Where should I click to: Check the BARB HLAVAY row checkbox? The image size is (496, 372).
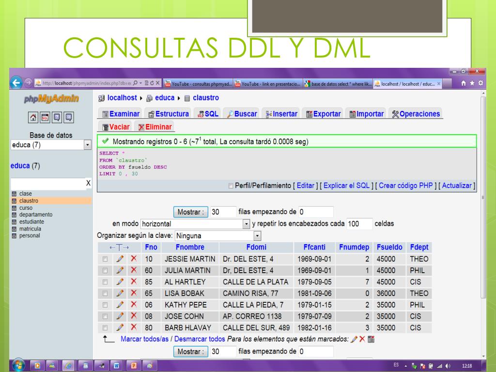point(105,328)
